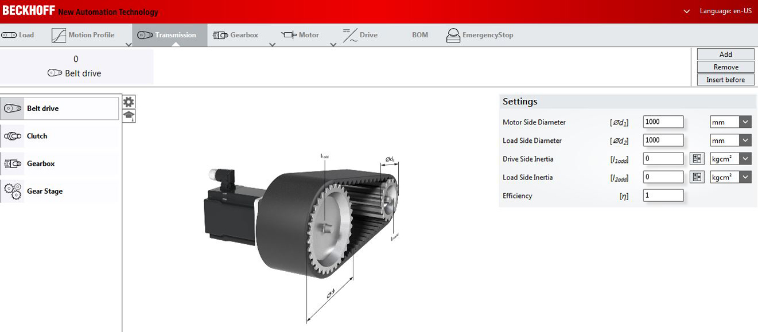
Task: Click the Clutch list icon
Action: click(13, 136)
